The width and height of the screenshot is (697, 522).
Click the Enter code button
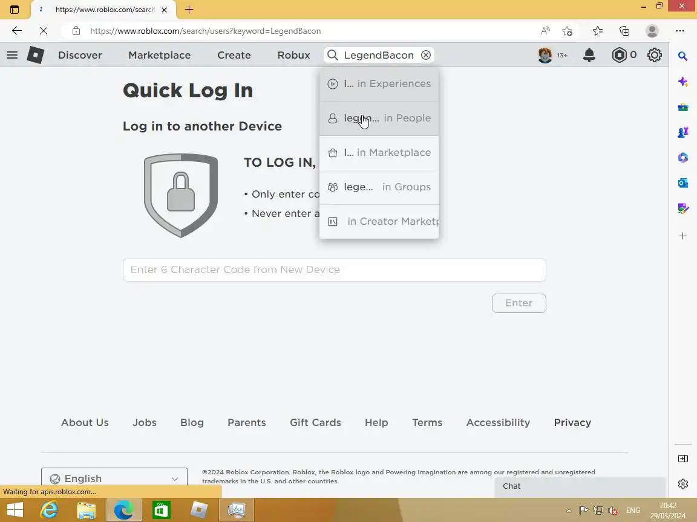519,303
